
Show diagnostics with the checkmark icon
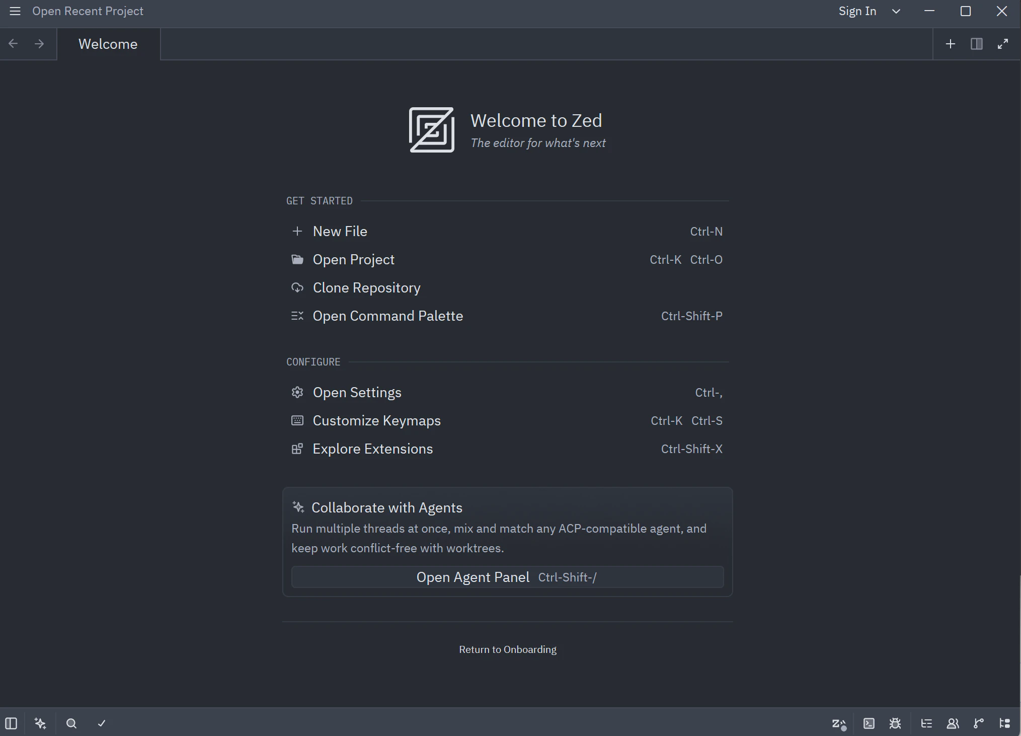102,723
